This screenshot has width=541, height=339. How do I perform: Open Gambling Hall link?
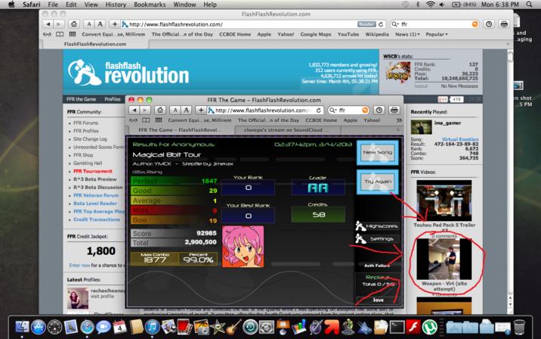[88, 163]
